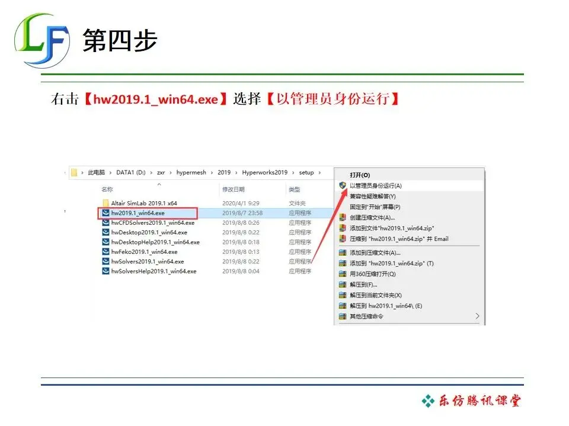The height and width of the screenshot is (426, 569).
Task: Select file name hwSolversHelp2019.1_win64.exe
Action: click(x=154, y=272)
